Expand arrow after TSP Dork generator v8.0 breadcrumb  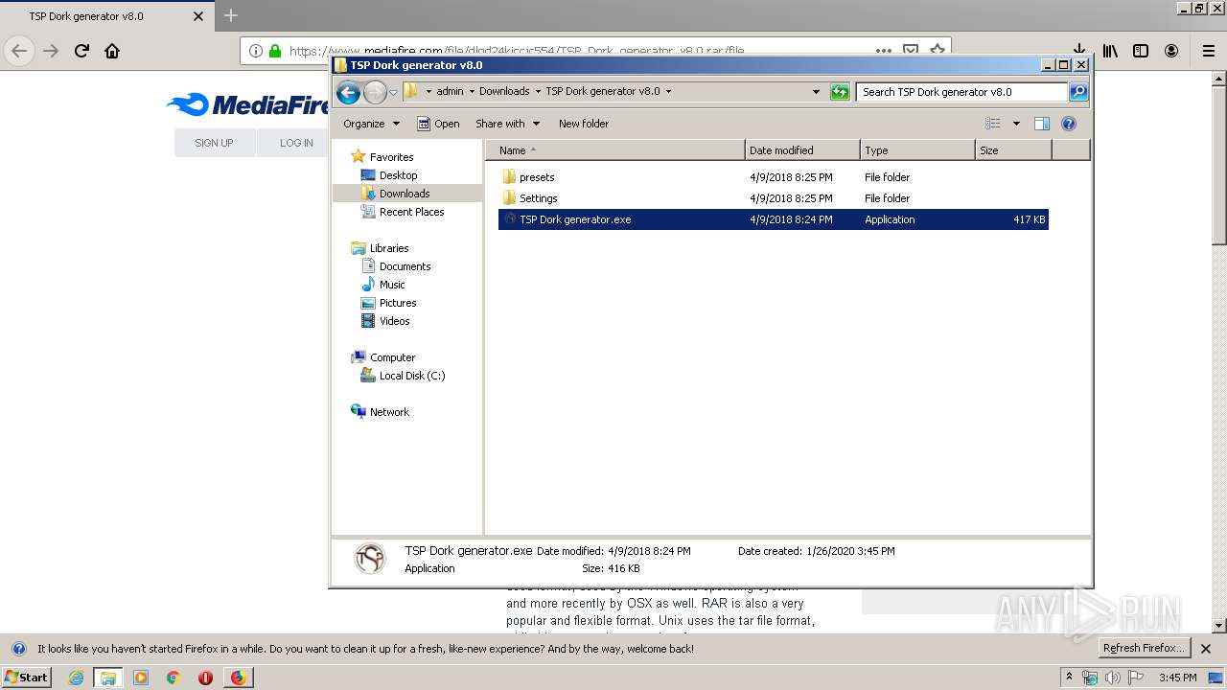tap(668, 92)
